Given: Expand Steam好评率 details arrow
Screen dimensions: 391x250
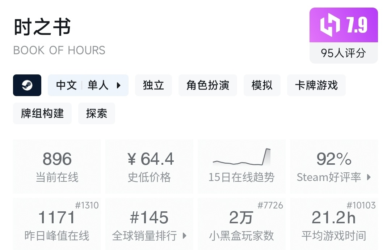Looking at the screenshot, I should (x=369, y=177).
